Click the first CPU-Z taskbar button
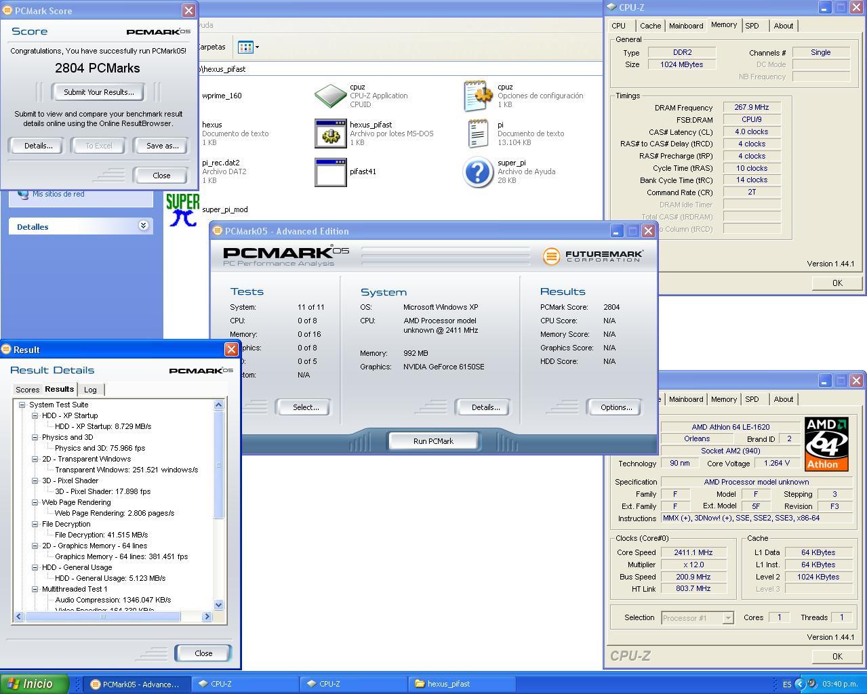 point(245,684)
